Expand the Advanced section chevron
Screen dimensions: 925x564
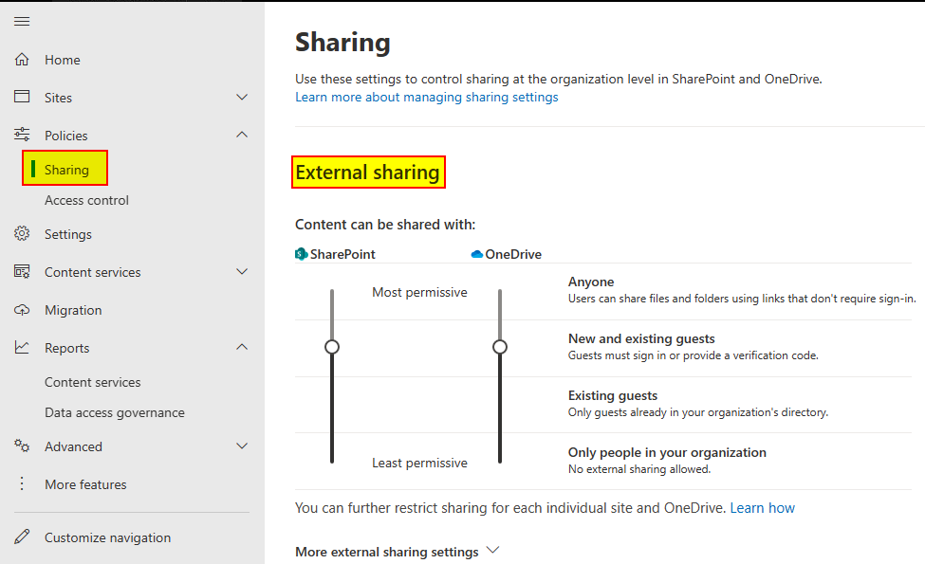[x=242, y=446]
